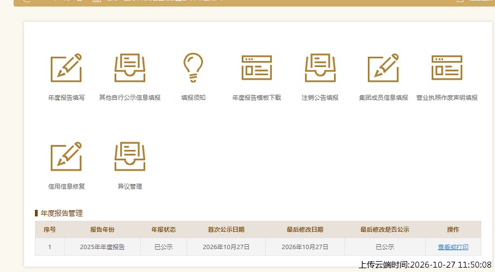Click the 序号 column header
The width and height of the screenshot is (495, 272).
[x=50, y=230]
